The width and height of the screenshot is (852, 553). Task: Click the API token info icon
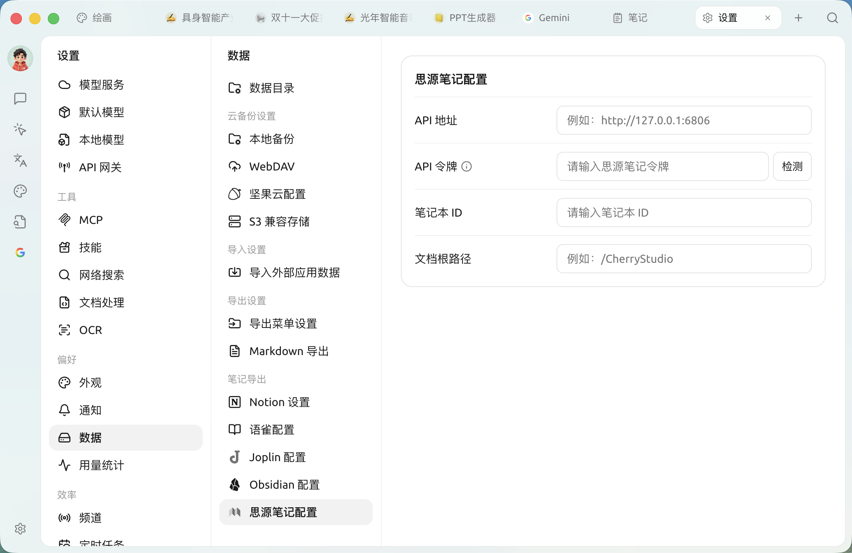[x=467, y=166]
